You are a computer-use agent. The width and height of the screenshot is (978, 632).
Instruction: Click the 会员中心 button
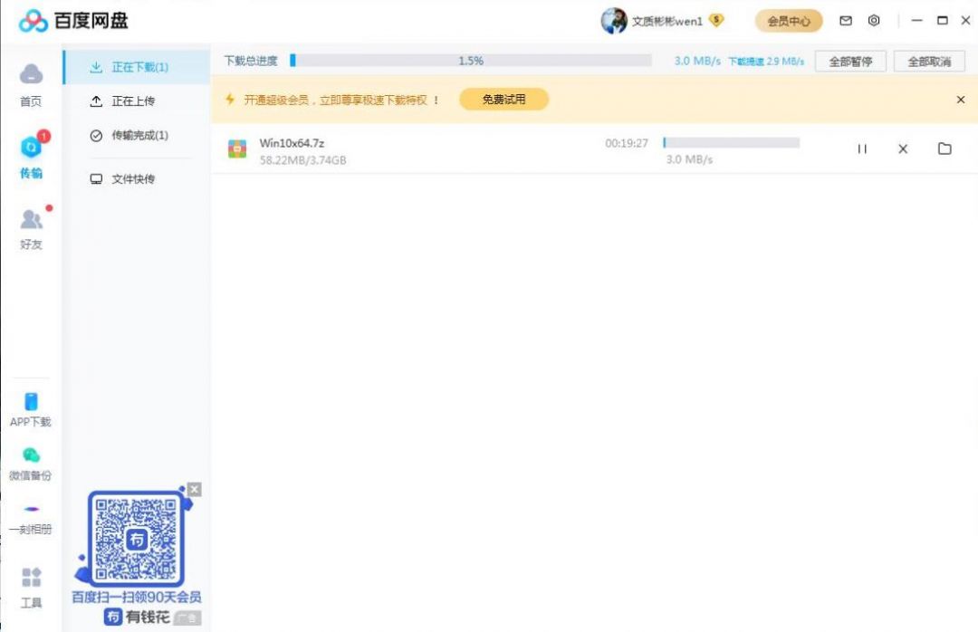pos(789,21)
